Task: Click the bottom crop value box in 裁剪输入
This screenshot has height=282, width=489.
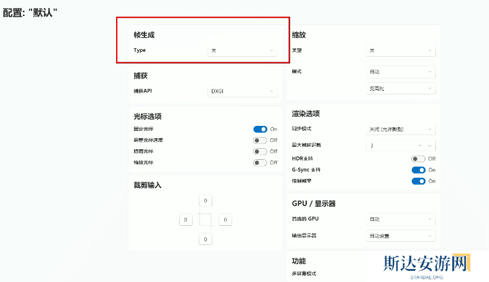Action: point(206,239)
